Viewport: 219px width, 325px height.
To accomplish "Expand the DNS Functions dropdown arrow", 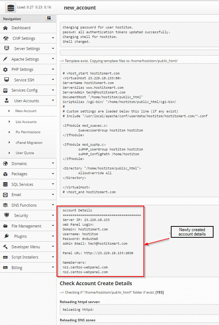I will coord(53,205).
